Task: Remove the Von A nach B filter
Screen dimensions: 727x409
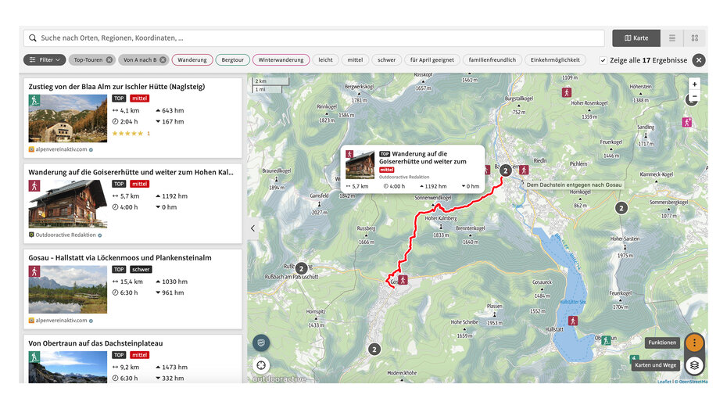Action: point(163,60)
